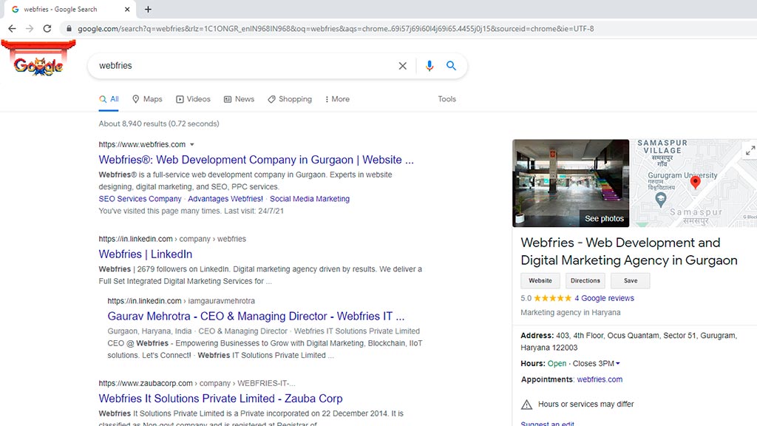Image resolution: width=757 pixels, height=426 pixels.
Task: Click the zaubacorp.com breadcrumb URL
Action: click(197, 384)
